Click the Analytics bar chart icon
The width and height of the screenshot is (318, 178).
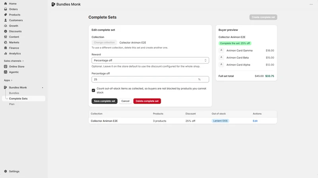pyautogui.click(x=6, y=53)
